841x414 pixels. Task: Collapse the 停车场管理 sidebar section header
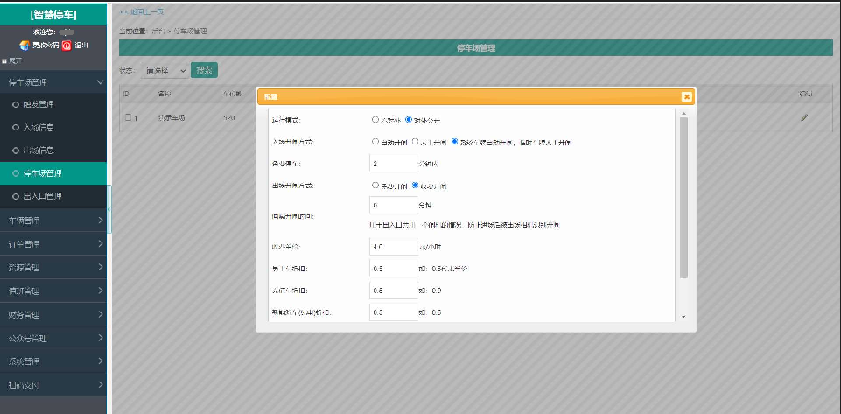(53, 82)
